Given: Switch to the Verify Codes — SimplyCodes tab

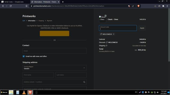Looking at the screenshot, I should [x=14, y=2].
